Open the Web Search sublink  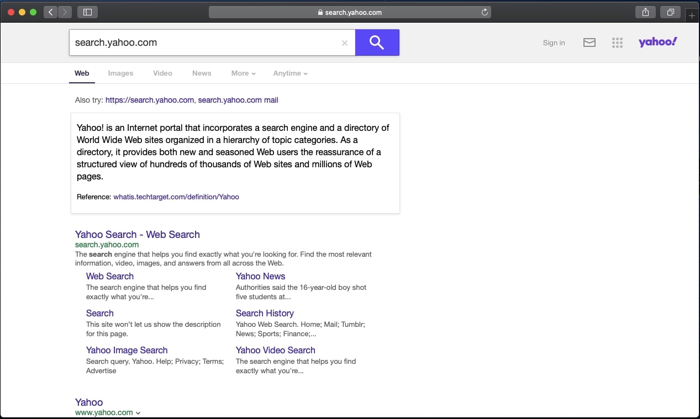pyautogui.click(x=110, y=276)
